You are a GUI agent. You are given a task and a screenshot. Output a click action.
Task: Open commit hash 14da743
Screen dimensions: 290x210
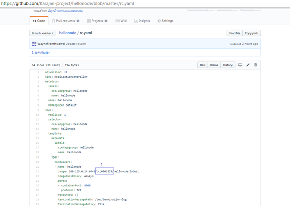coord(236,44)
